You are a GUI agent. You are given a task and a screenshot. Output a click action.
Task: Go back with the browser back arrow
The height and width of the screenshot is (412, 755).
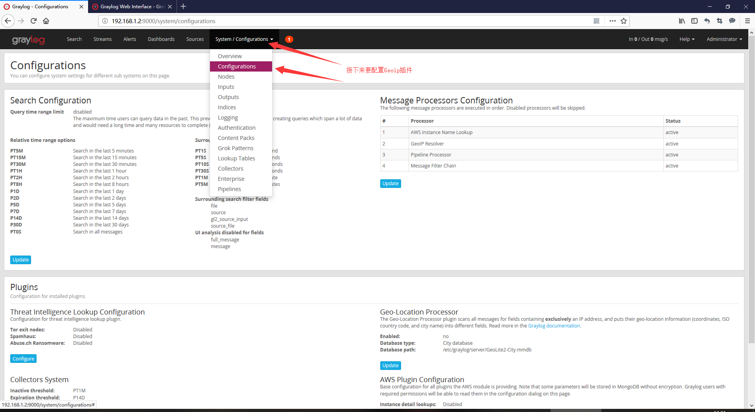[8, 21]
